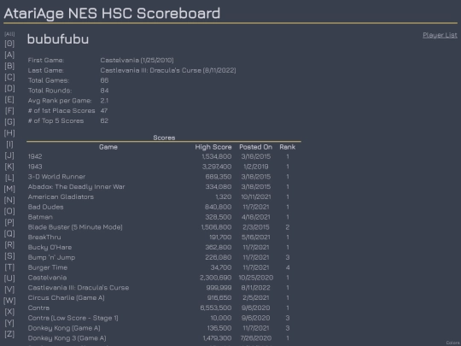The height and width of the screenshot is (346, 461).
Task: Click the High Score column header
Action: (x=213, y=147)
